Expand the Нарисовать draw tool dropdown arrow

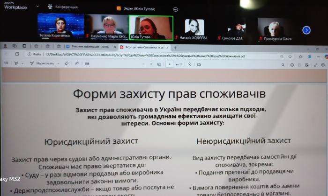(x=58, y=63)
